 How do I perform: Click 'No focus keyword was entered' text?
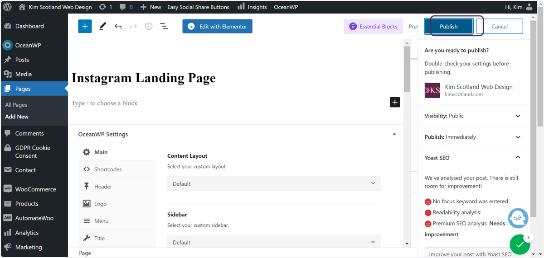470,202
